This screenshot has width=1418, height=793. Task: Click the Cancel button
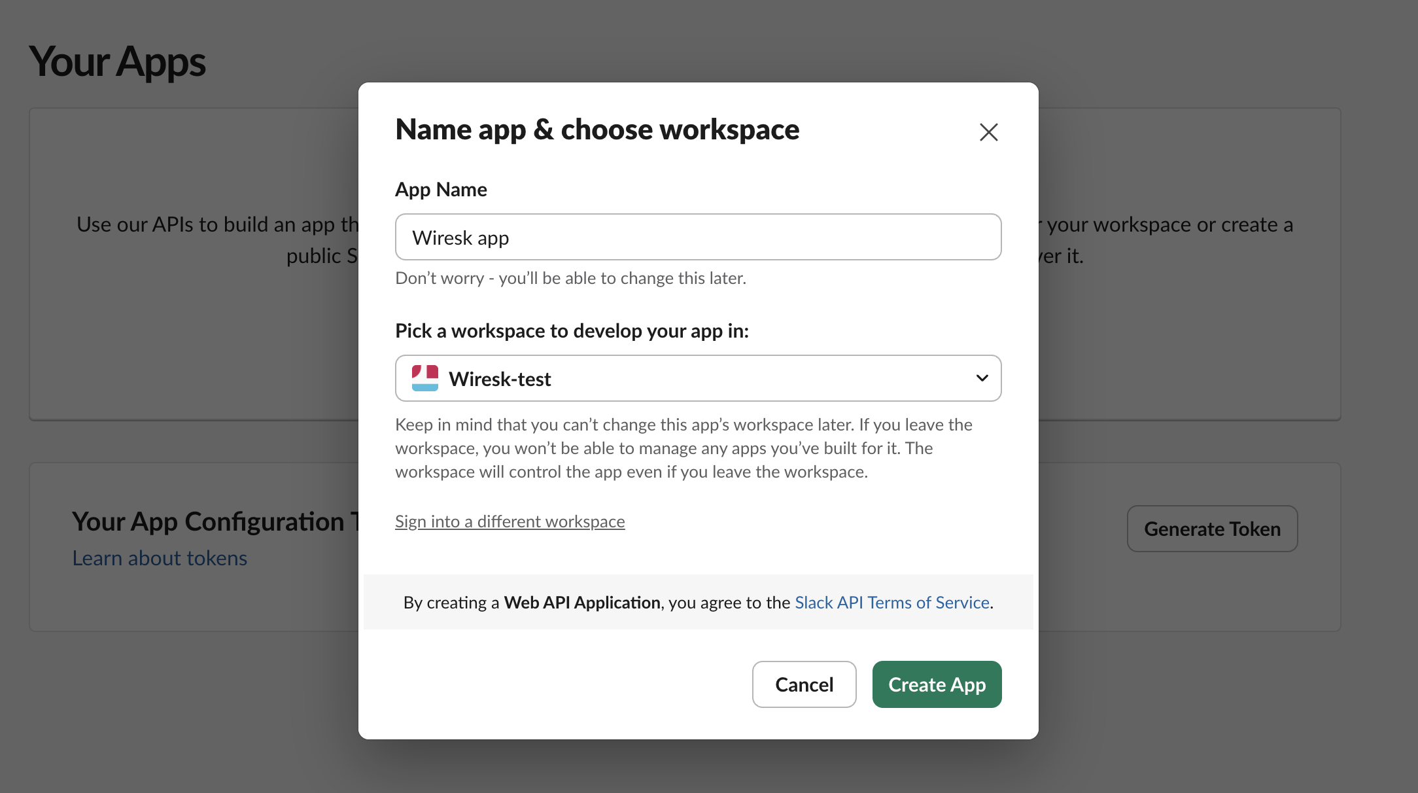(x=804, y=684)
